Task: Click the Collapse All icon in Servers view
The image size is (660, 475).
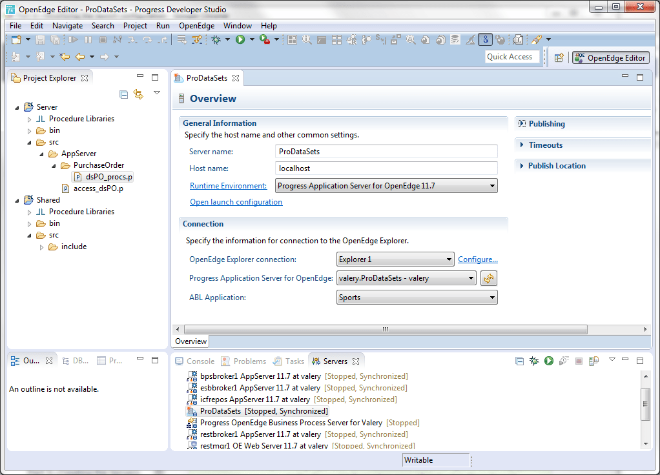Action: (519, 361)
